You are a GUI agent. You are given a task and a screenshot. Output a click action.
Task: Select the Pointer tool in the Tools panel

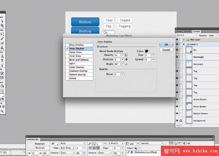pyautogui.click(x=2, y=21)
